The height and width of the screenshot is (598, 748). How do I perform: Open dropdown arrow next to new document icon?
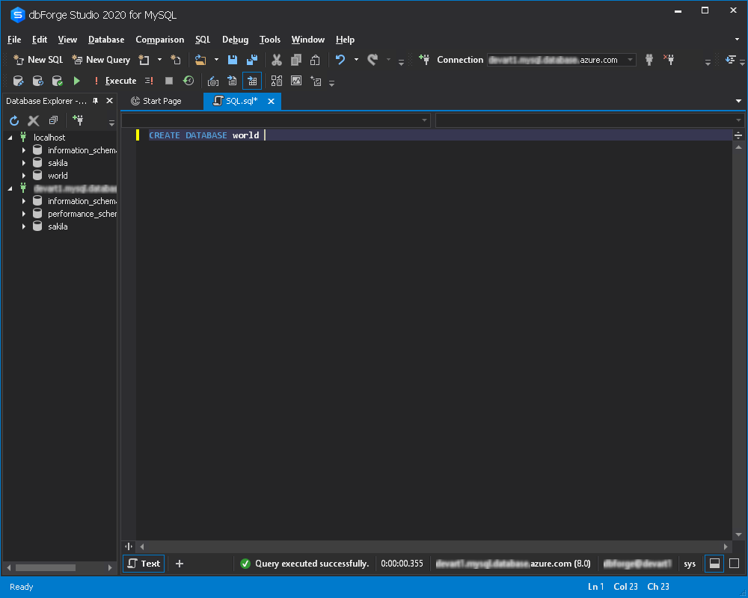[160, 60]
